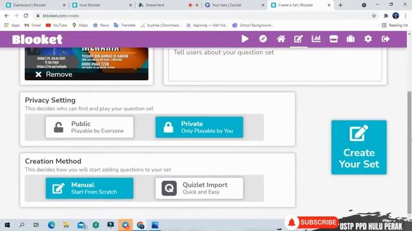This screenshot has width=412, height=231.
Task: Launch Microsoft Edge from taskbar
Action: (51, 225)
